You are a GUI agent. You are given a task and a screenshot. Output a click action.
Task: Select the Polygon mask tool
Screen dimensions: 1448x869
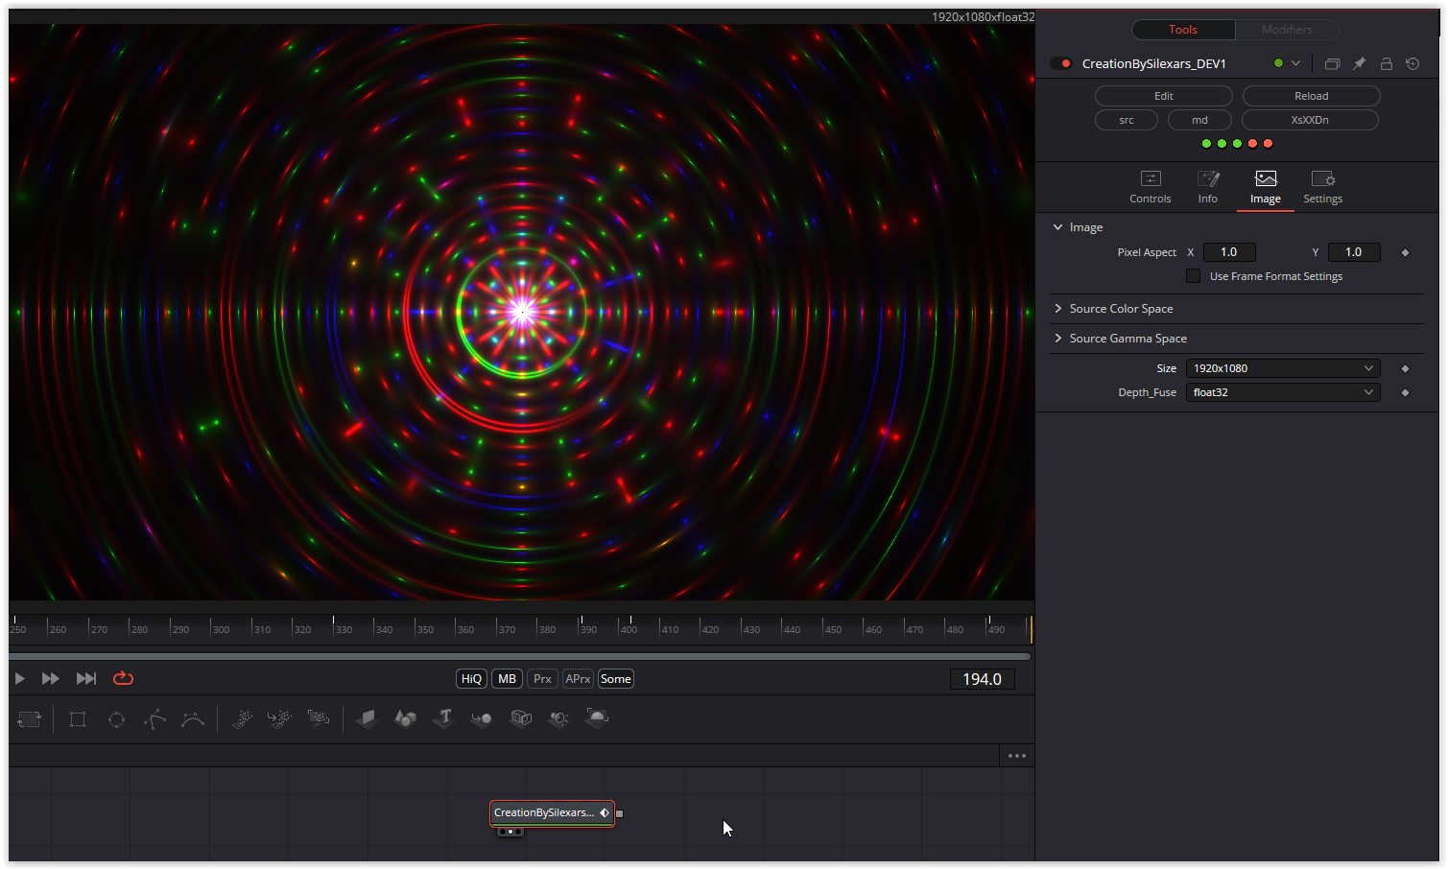coord(154,719)
